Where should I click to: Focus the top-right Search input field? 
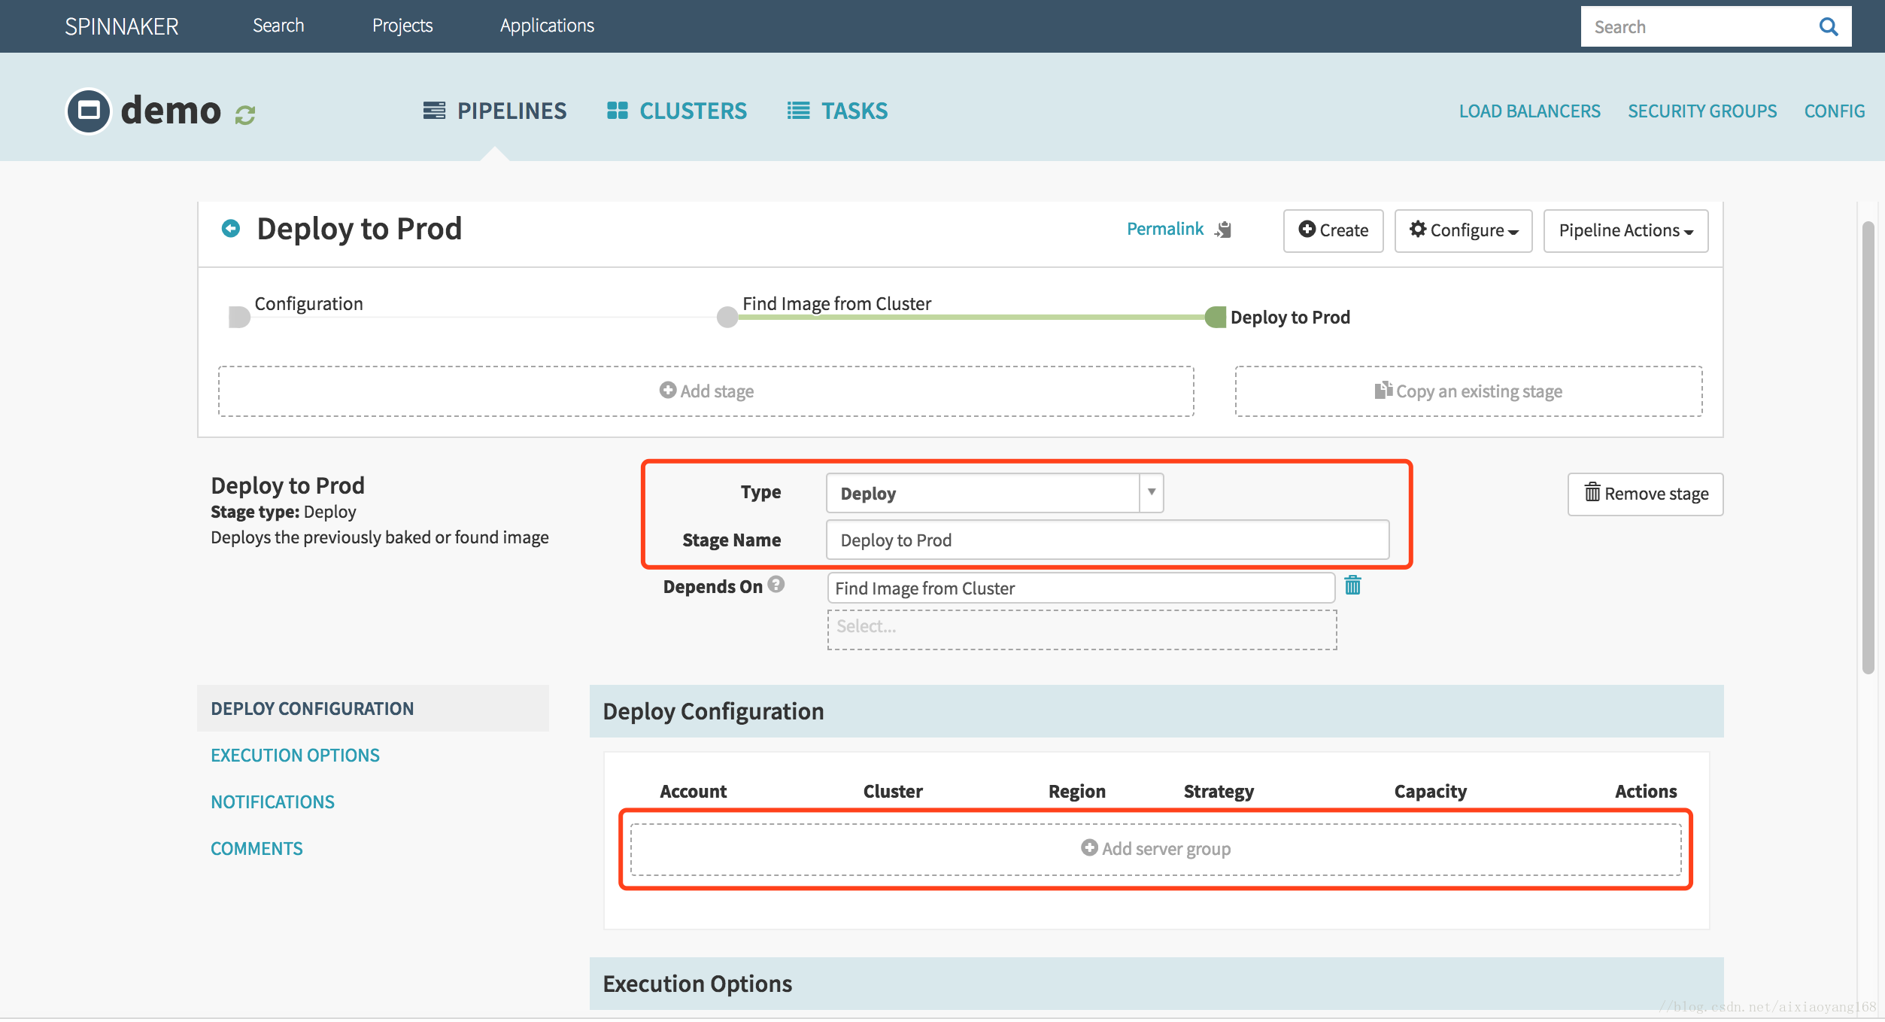pos(1699,27)
